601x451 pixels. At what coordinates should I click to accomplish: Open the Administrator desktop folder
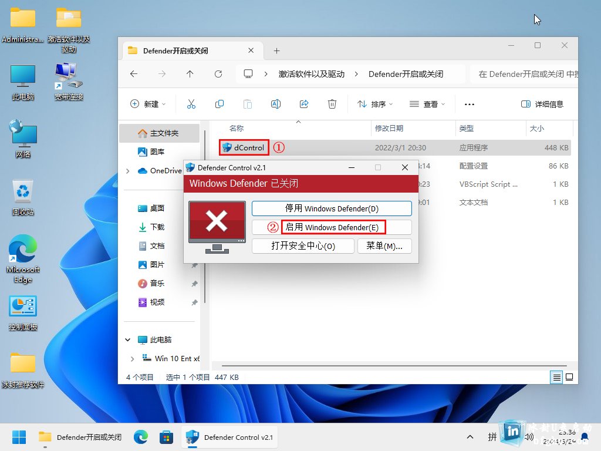[23, 25]
